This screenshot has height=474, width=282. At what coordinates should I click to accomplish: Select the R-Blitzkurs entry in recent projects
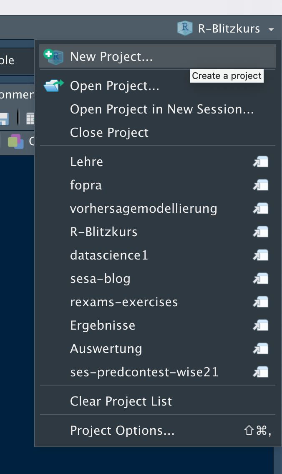point(104,232)
